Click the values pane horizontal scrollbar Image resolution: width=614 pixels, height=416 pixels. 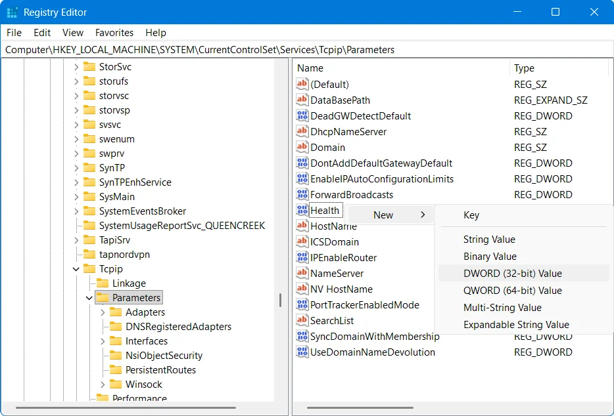(x=360, y=407)
